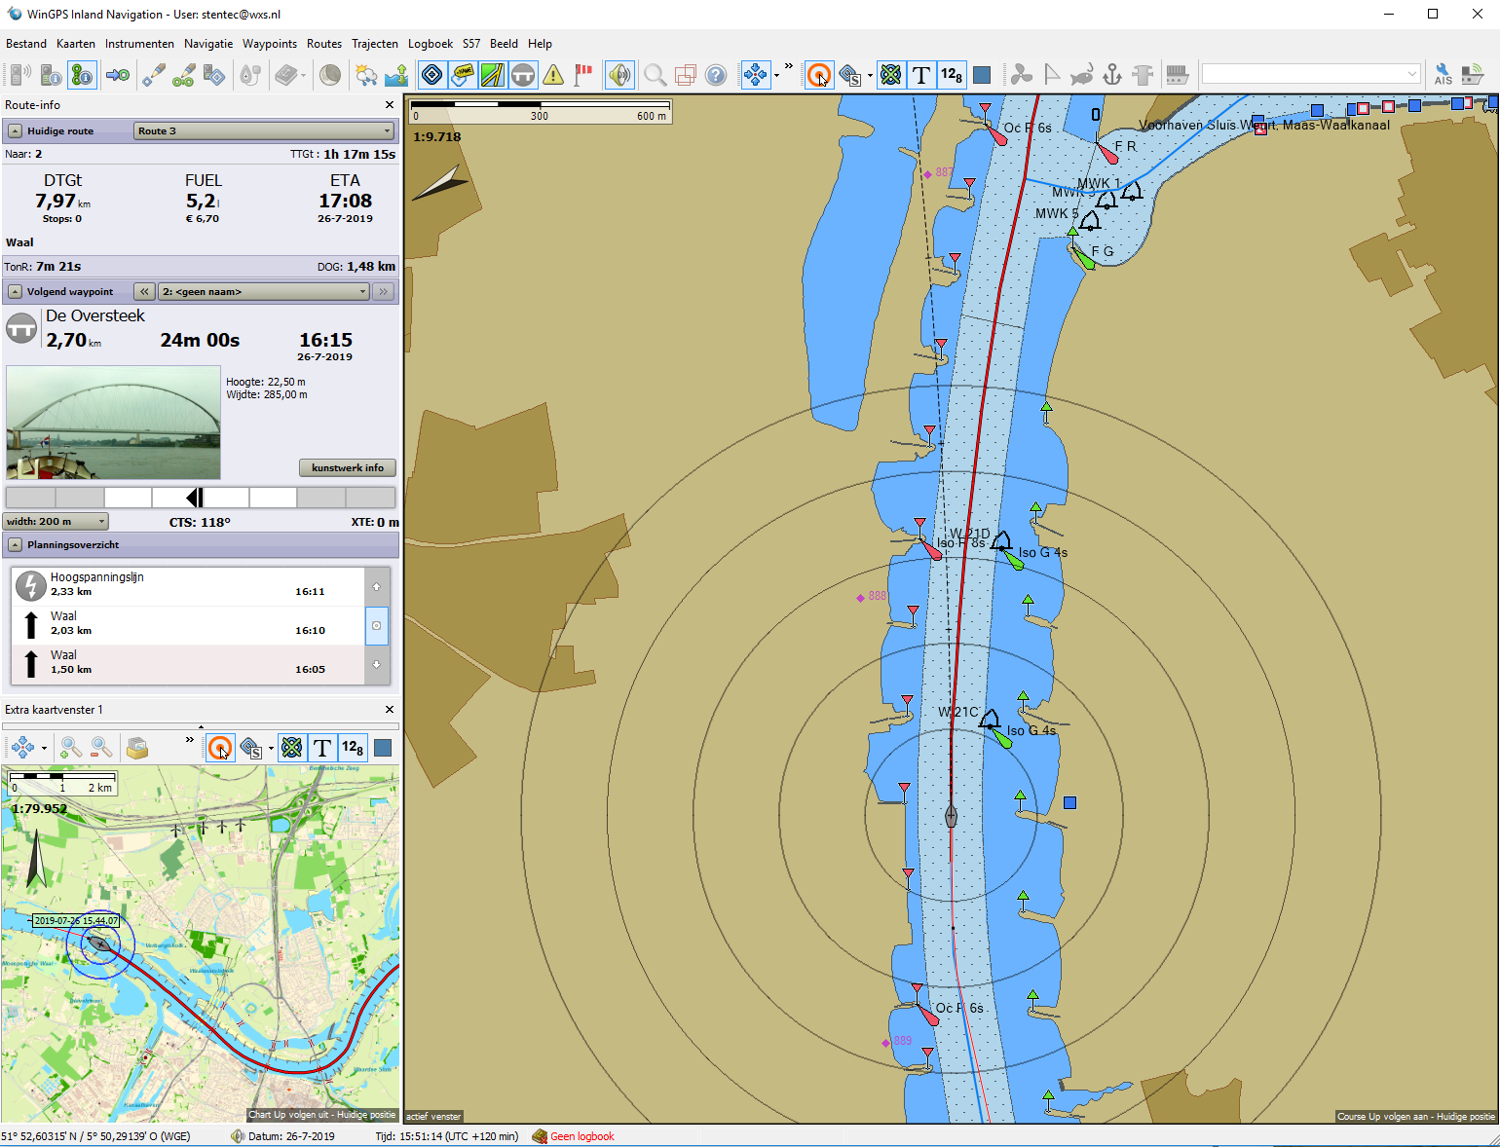The height and width of the screenshot is (1147, 1500).
Task: Click the blue square color button in main toolbar
Action: pos(982,75)
